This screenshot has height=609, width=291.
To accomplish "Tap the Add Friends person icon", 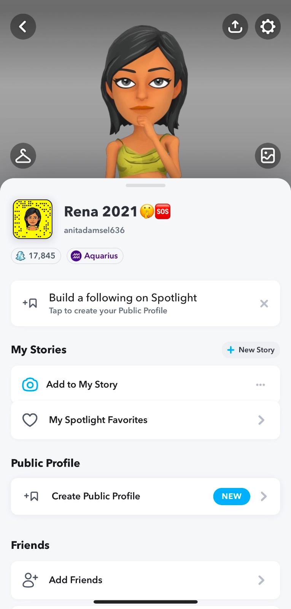I will pos(30,580).
